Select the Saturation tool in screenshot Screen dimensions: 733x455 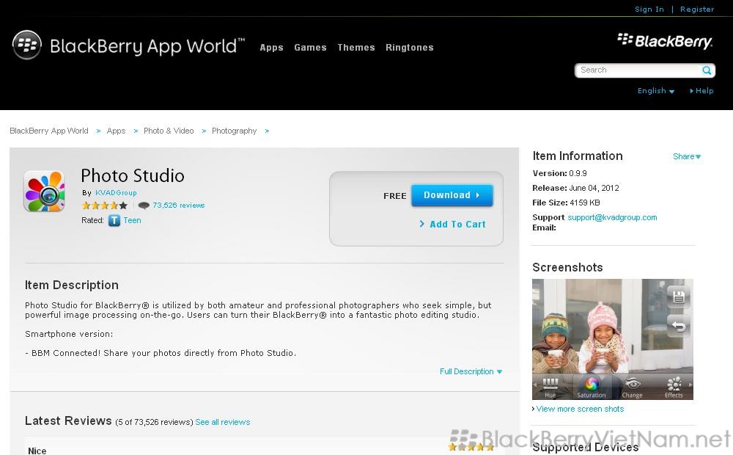(x=592, y=387)
